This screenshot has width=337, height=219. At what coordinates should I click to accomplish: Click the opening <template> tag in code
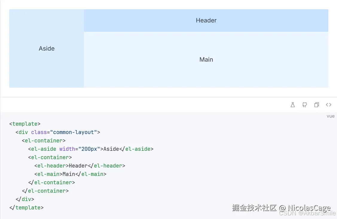(x=25, y=124)
